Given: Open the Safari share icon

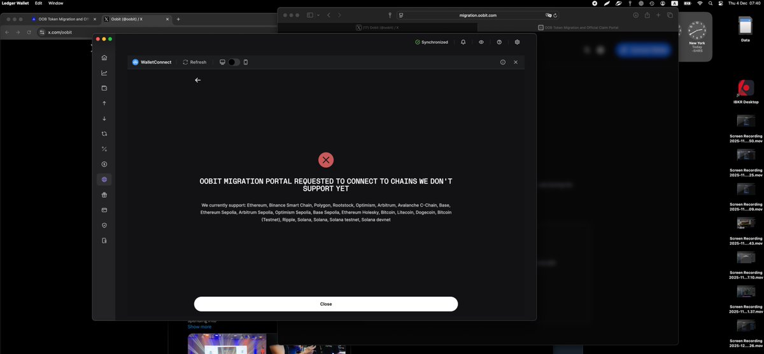Looking at the screenshot, I should click(x=647, y=15).
